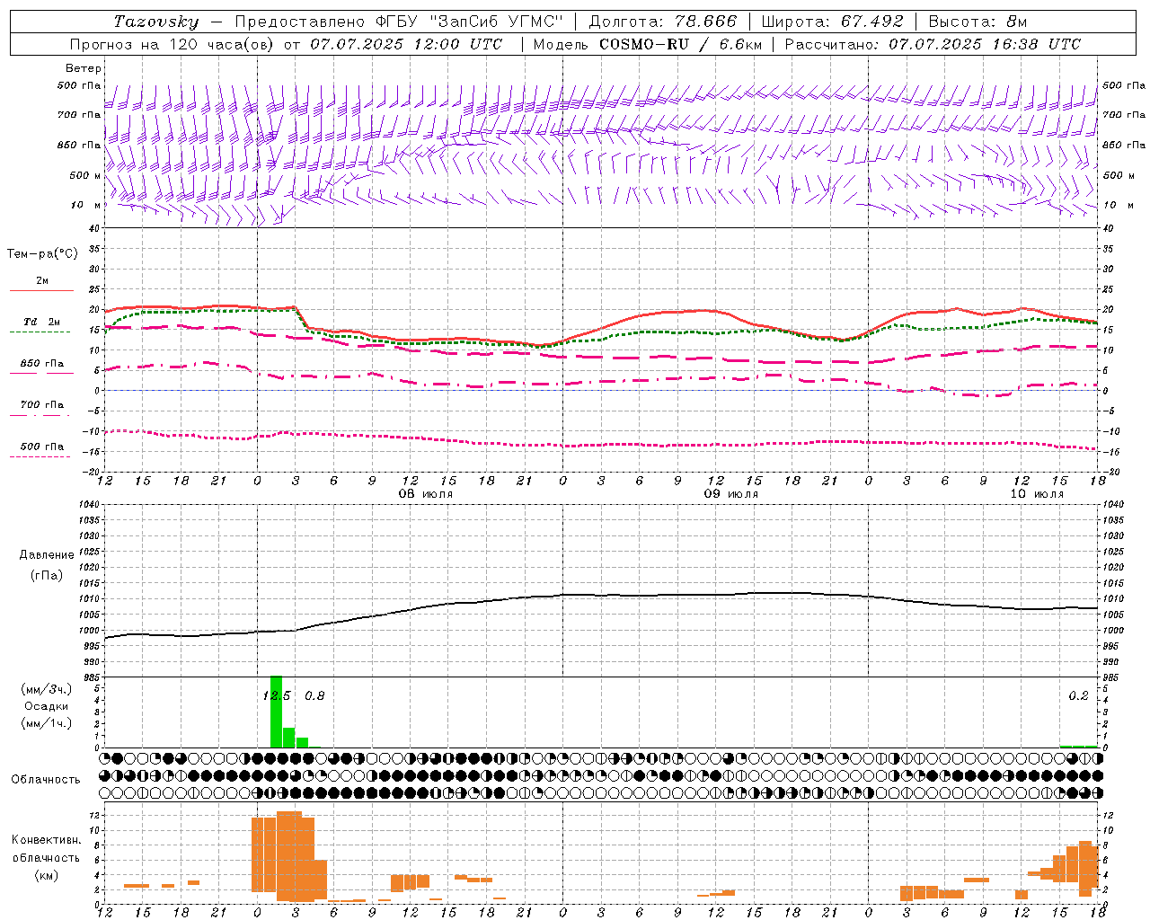Click the '850 гПа' temperature legend entry

41,367
